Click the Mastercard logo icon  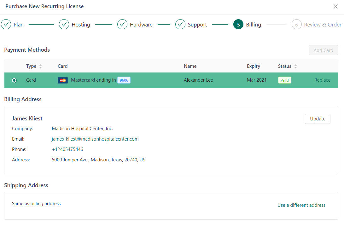point(63,80)
